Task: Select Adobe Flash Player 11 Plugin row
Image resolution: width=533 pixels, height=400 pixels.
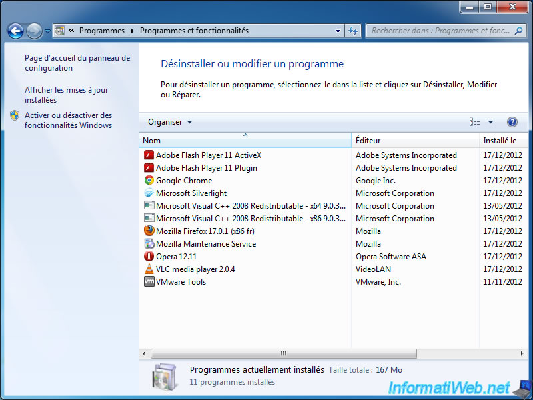Action: tap(333, 168)
